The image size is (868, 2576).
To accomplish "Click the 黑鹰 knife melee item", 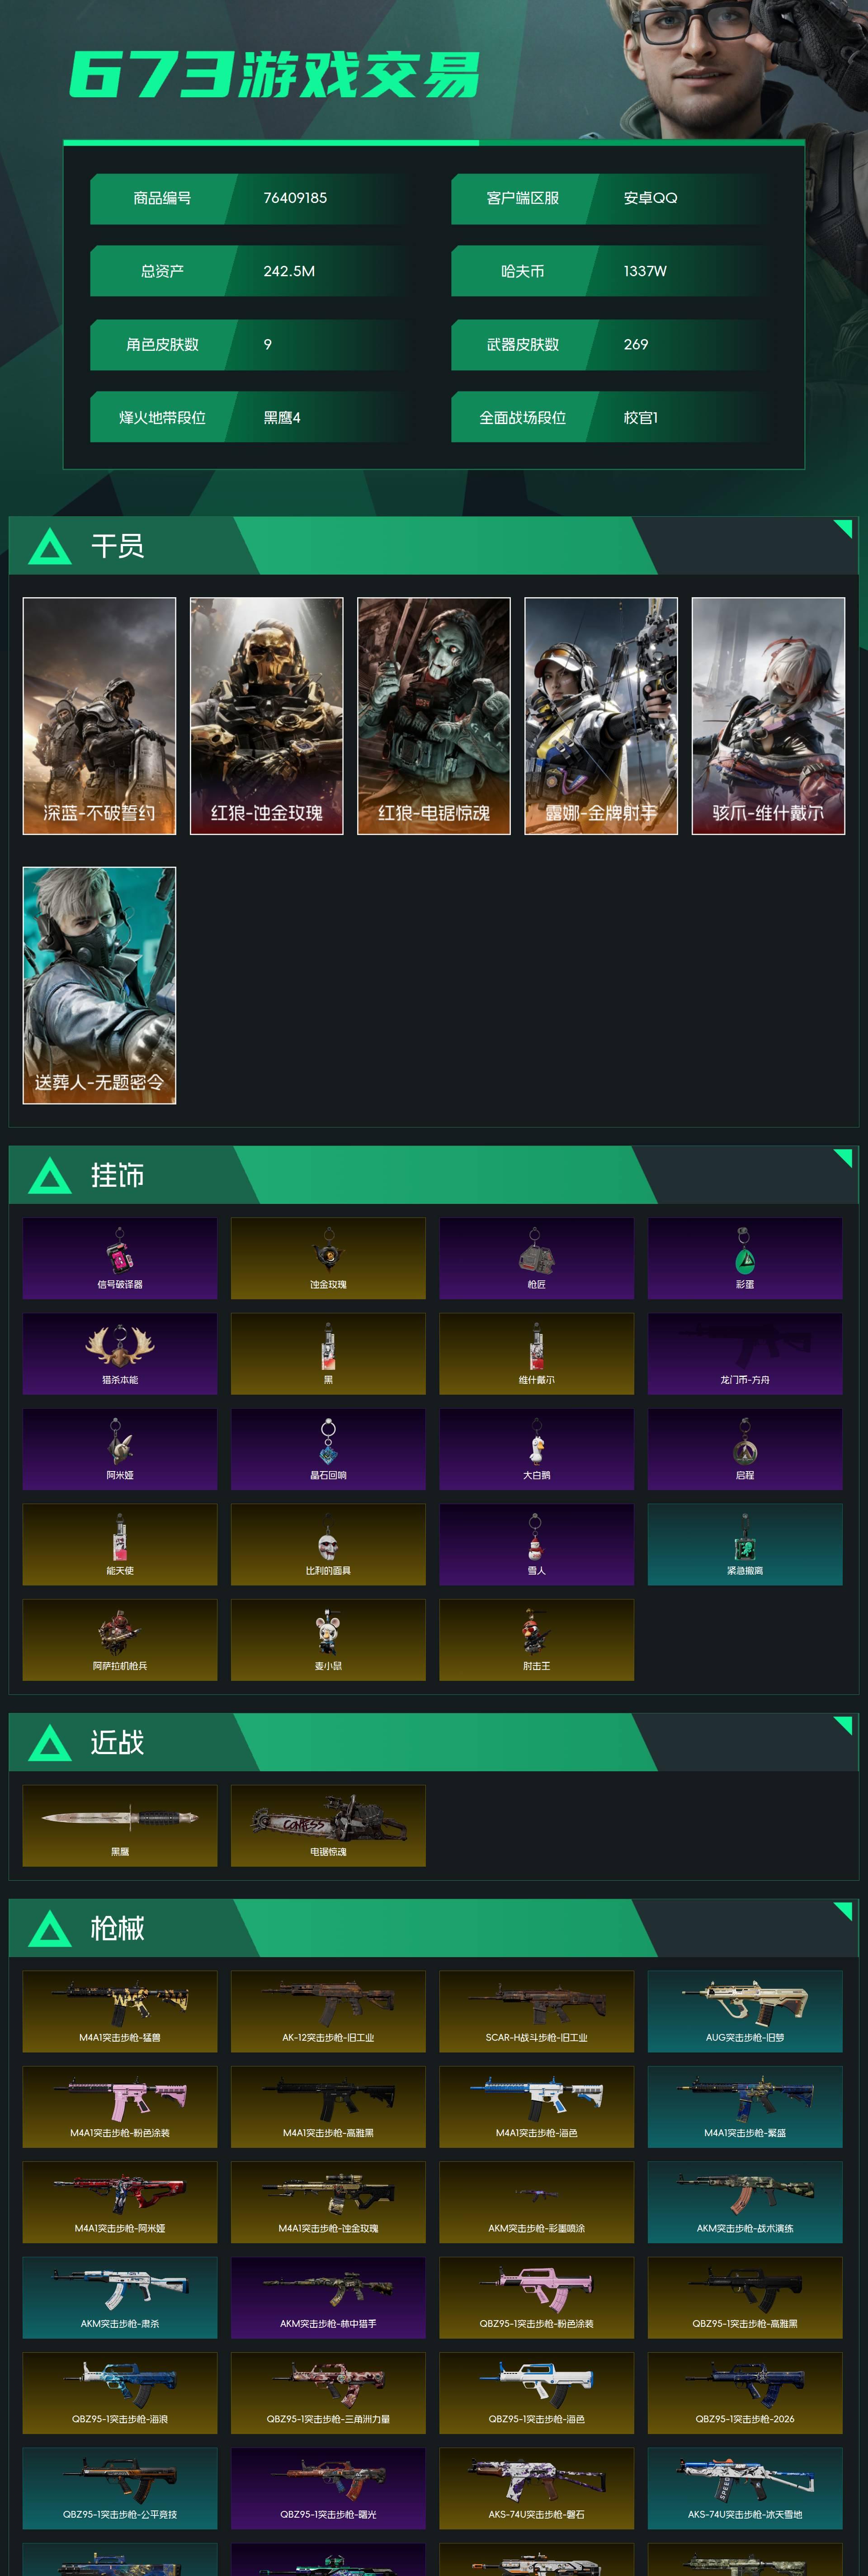I will (x=120, y=1825).
